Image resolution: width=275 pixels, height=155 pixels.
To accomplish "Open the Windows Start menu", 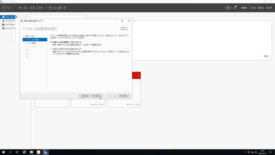I will coord(3,152).
